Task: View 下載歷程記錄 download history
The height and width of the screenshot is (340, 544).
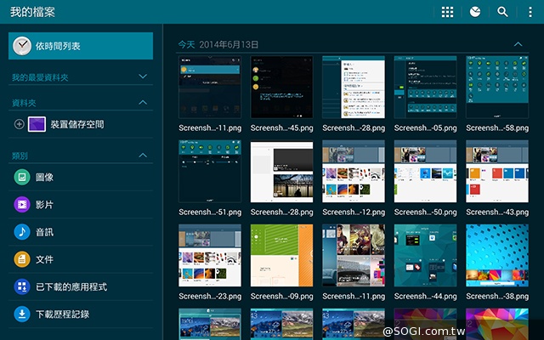Action: coord(61,314)
